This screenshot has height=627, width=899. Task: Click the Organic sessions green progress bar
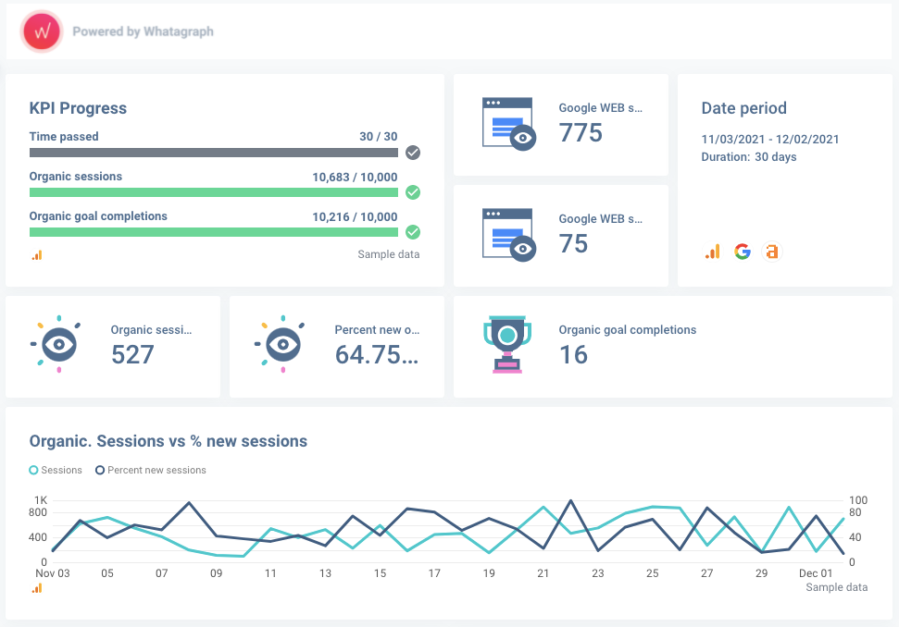point(213,192)
